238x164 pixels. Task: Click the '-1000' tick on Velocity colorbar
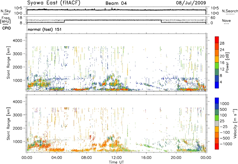(226, 144)
